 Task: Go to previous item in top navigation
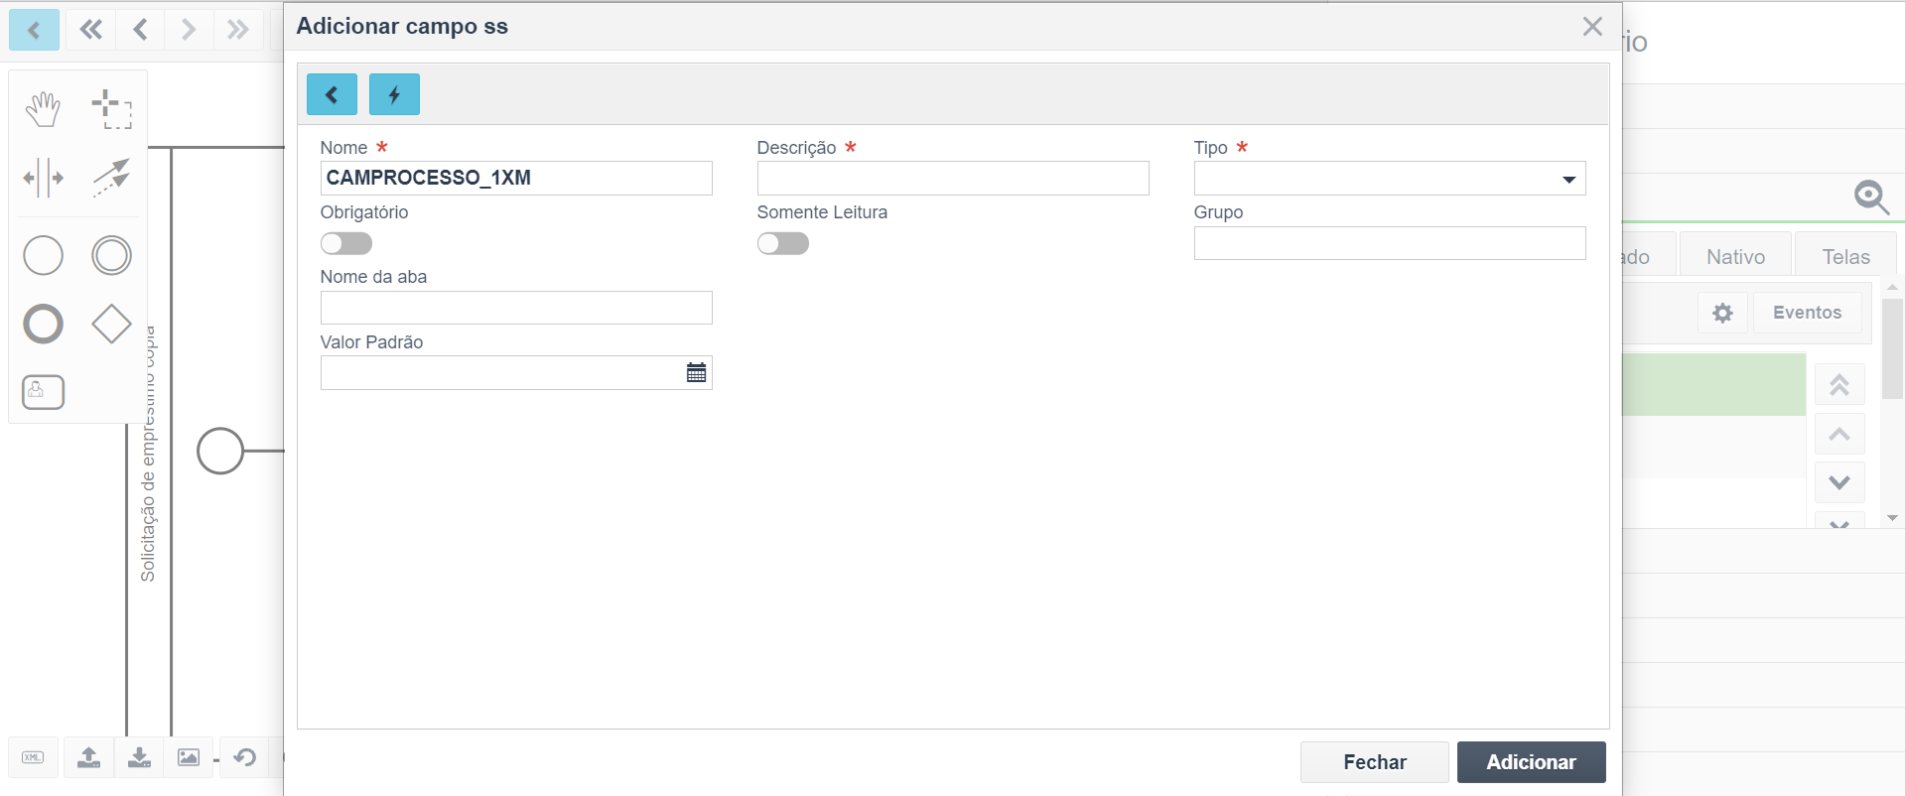[140, 30]
